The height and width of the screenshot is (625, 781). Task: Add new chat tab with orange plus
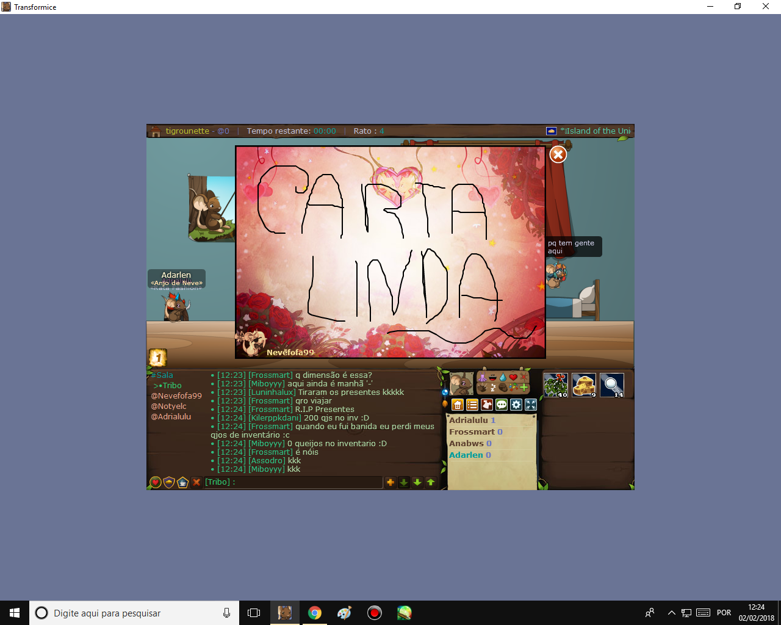click(390, 482)
